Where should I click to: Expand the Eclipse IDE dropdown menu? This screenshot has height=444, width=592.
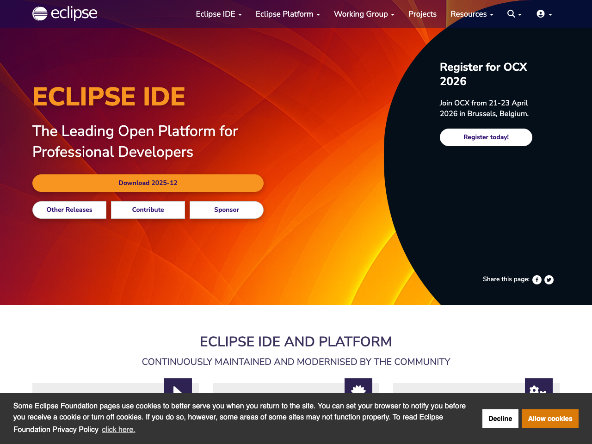(x=218, y=14)
